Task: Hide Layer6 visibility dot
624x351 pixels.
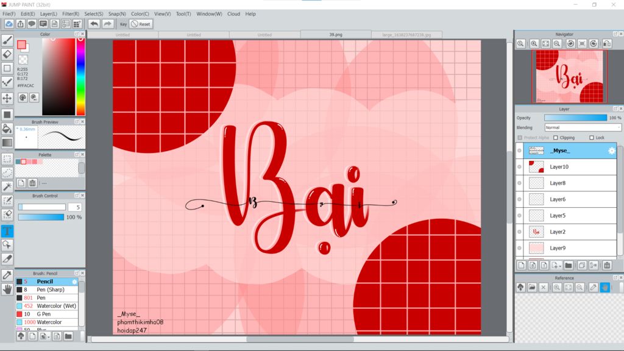Action: tap(519, 199)
